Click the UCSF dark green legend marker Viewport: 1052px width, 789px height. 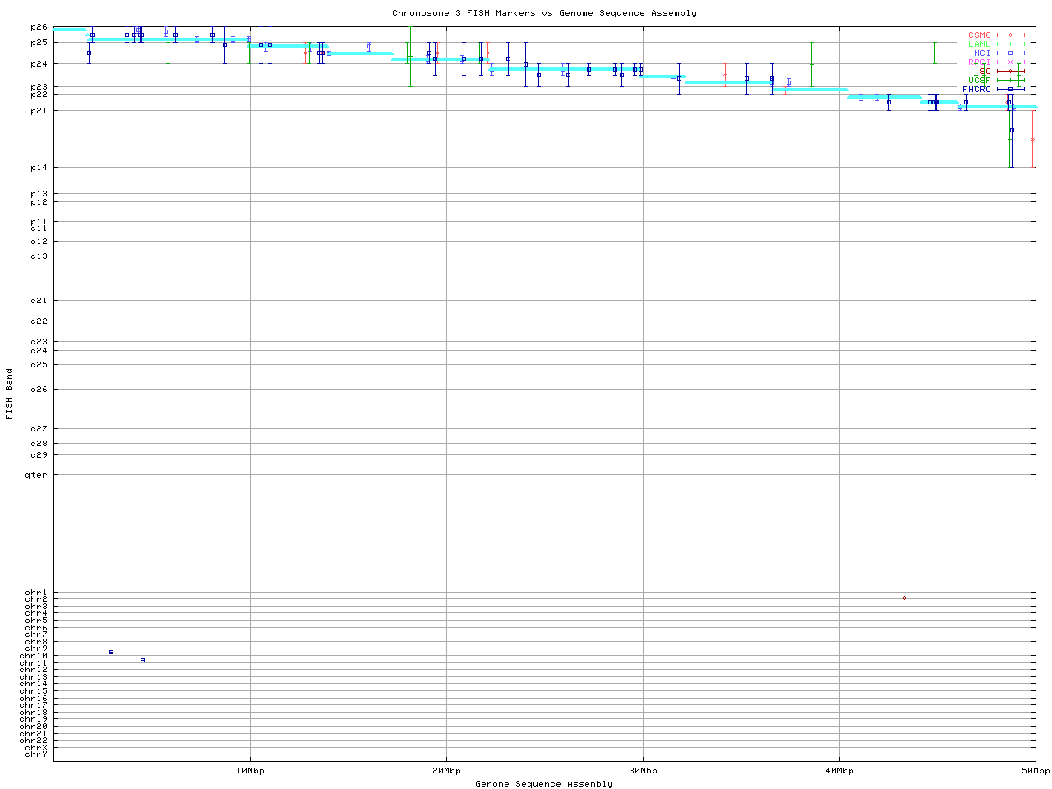click(x=1010, y=81)
